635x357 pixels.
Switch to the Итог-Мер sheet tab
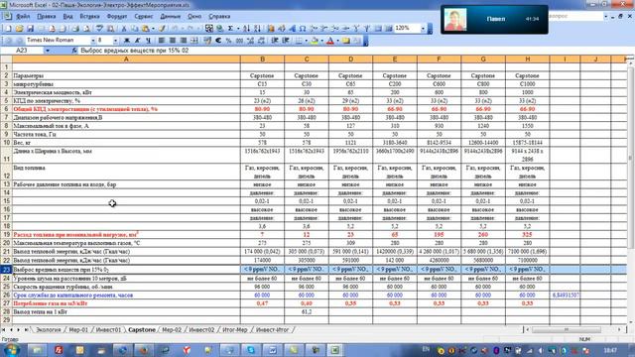235,330
